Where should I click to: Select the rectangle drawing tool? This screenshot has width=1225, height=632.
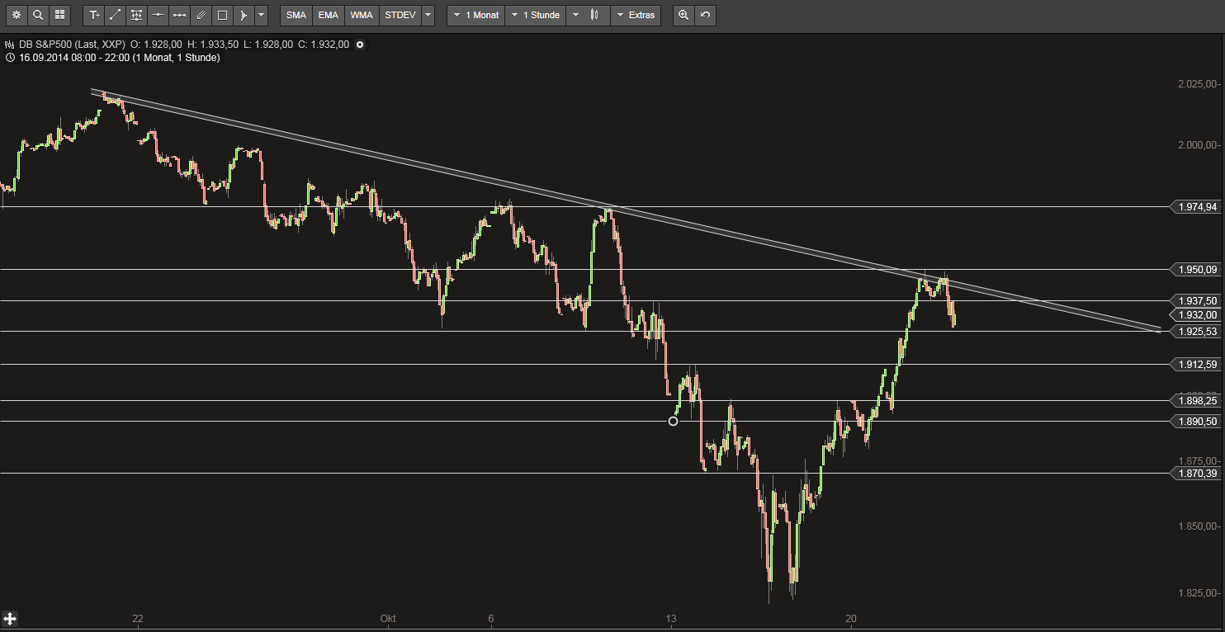(x=221, y=15)
